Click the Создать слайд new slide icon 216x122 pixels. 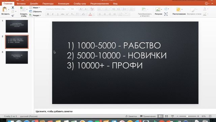23,9
